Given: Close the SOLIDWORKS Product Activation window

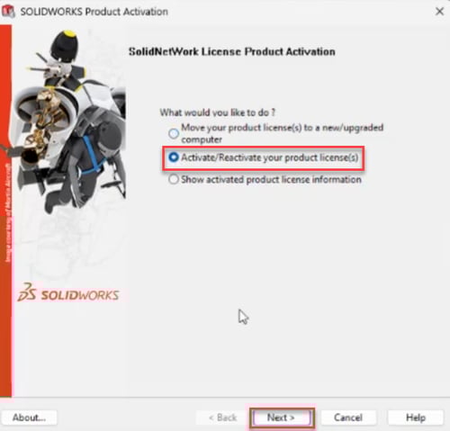Looking at the screenshot, I should point(439,12).
